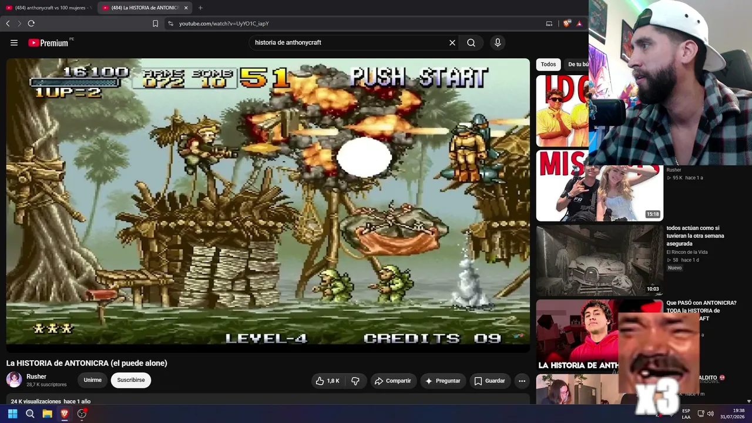This screenshot has width=752, height=423.
Task: Open the Brave Rewards triangle icon
Action: coord(579,23)
